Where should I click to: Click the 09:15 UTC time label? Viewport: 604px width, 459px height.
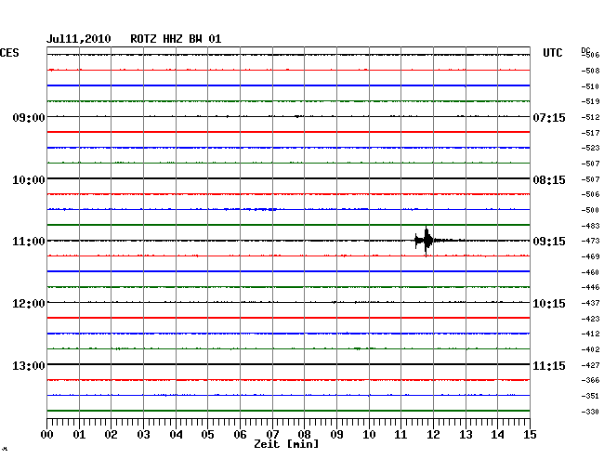click(x=549, y=242)
